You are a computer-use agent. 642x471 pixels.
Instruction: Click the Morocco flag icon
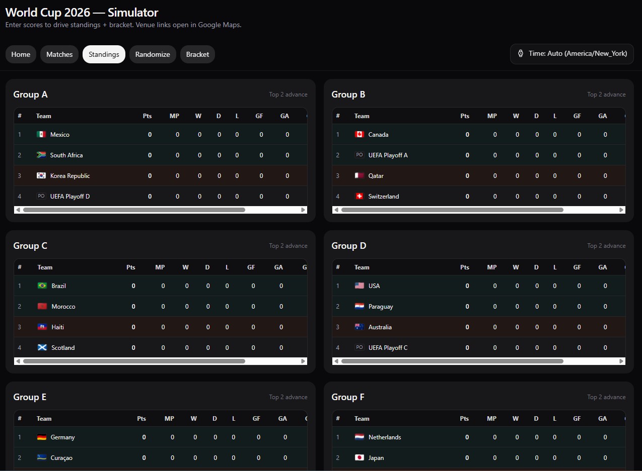pyautogui.click(x=42, y=306)
